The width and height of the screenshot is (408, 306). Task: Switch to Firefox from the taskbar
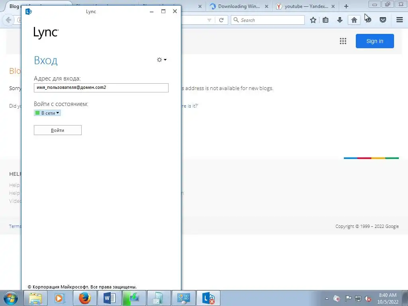point(85,298)
